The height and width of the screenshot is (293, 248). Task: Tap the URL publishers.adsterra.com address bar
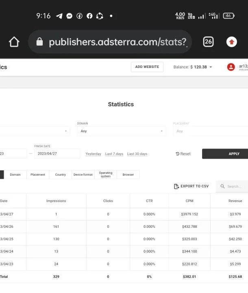(x=110, y=42)
